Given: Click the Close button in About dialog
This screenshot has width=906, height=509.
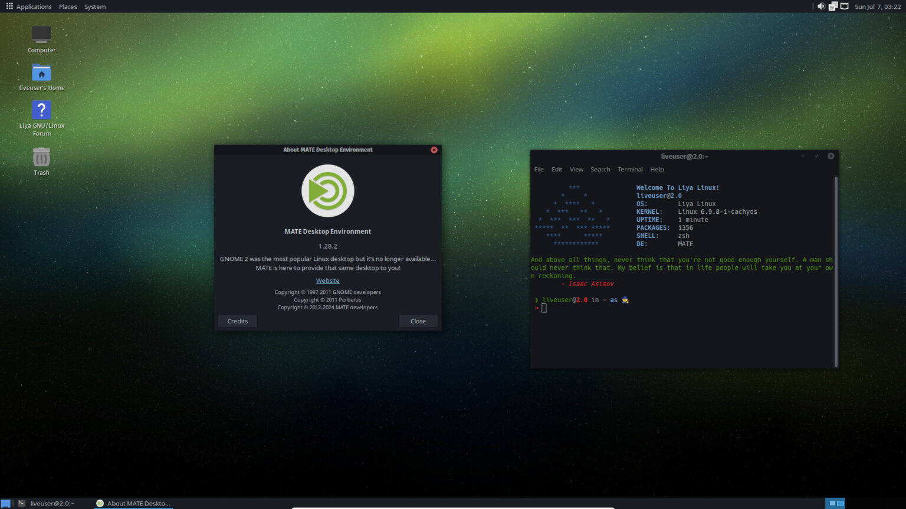Looking at the screenshot, I should (x=418, y=321).
